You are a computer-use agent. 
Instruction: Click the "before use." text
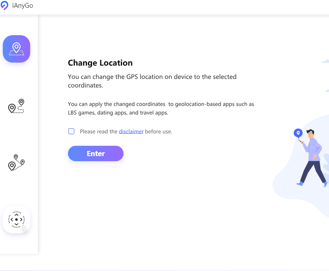159,132
